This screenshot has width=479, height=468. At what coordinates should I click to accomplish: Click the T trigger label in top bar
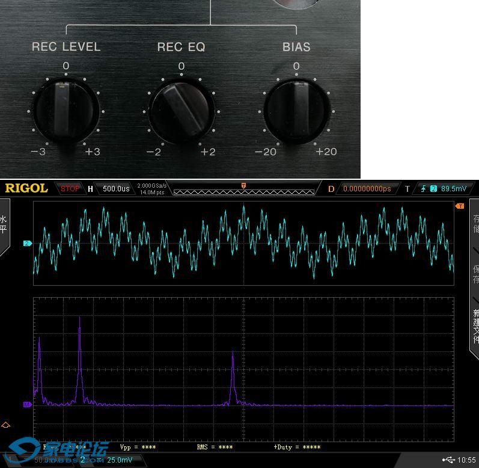tap(407, 189)
